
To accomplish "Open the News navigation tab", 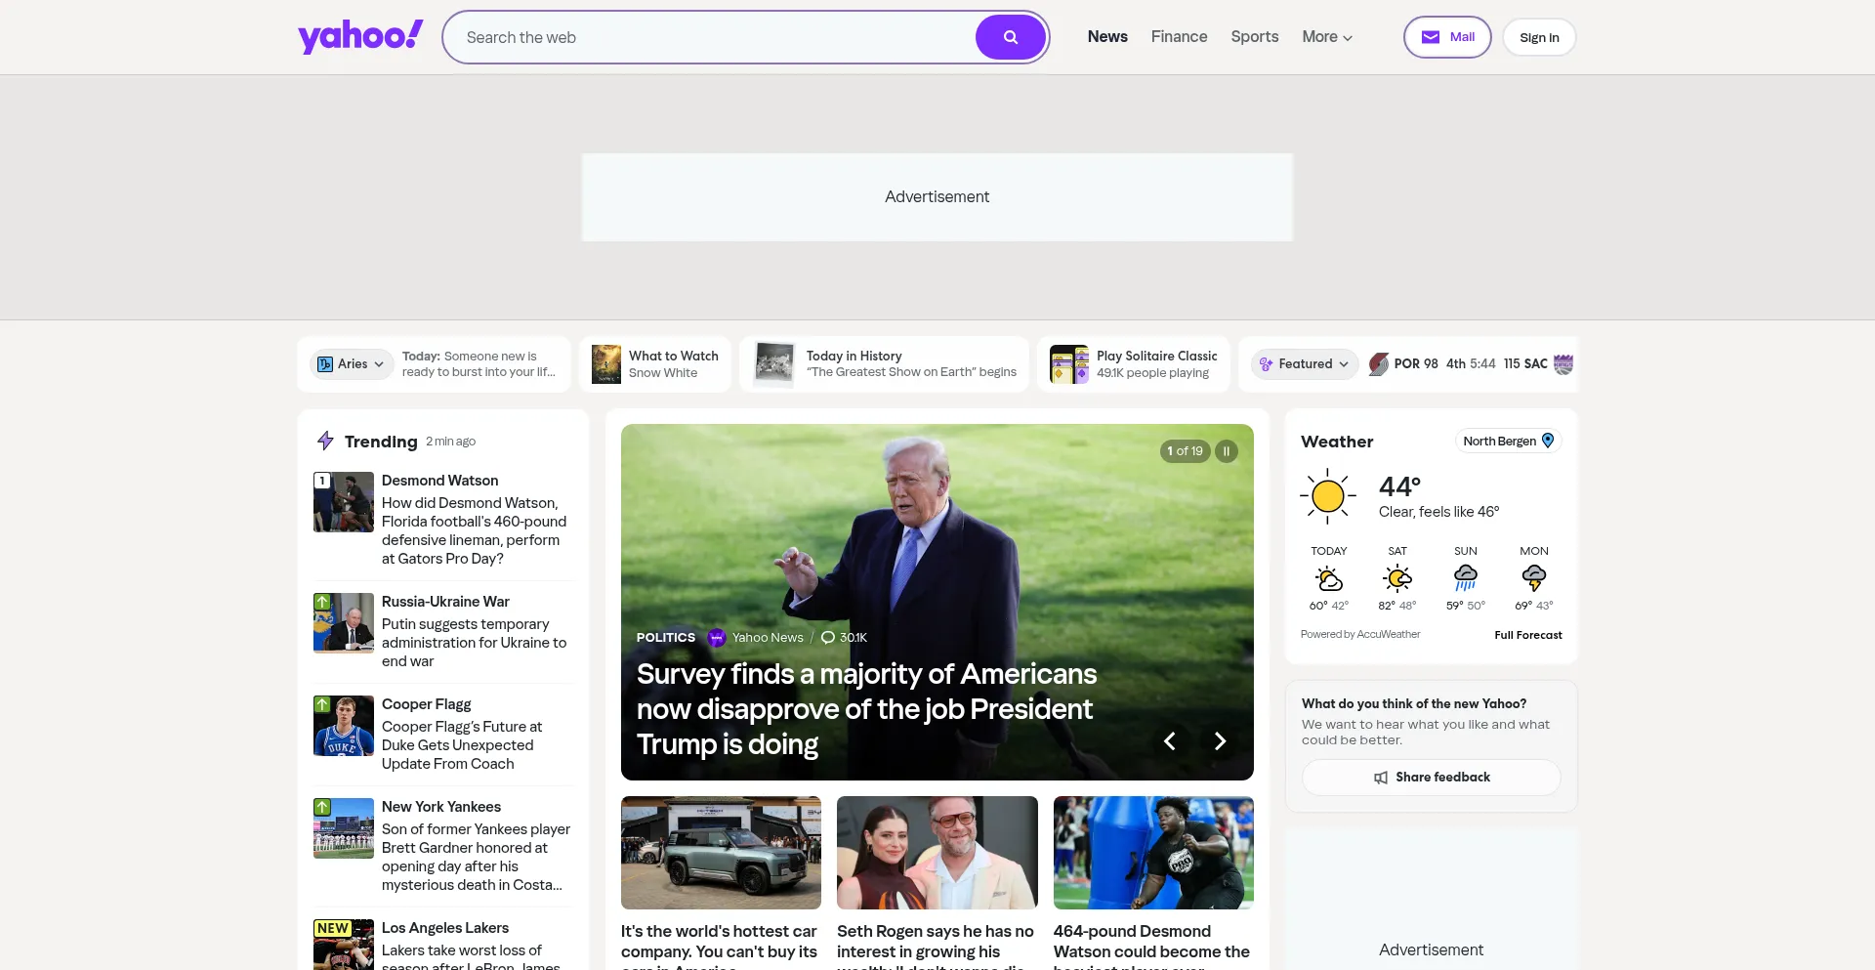I will coord(1107,37).
